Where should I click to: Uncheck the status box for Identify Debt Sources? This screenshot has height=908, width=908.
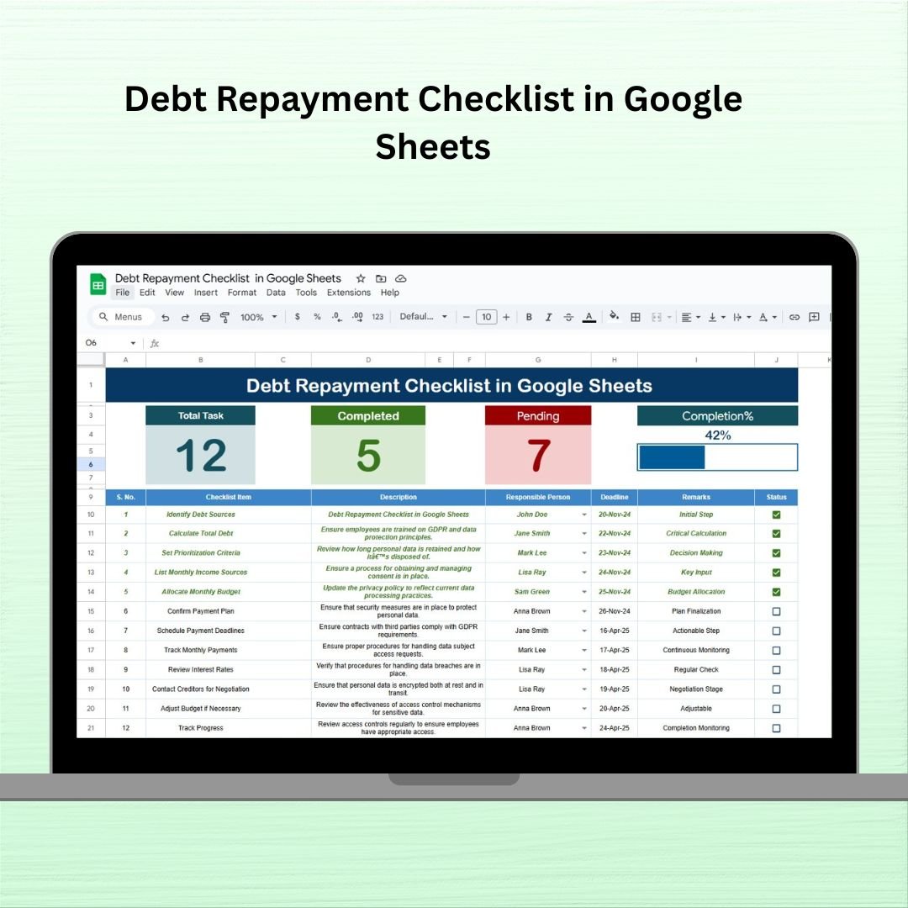[777, 515]
